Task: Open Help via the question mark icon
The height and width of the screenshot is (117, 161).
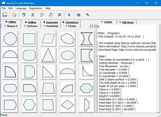Action: 79,15
